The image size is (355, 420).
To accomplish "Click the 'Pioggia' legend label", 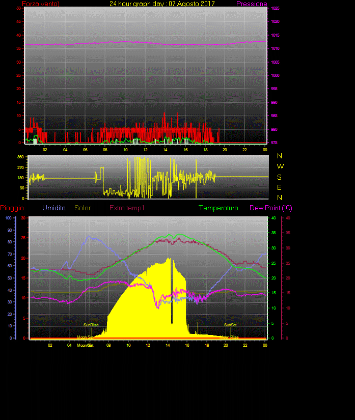I will click(12, 208).
